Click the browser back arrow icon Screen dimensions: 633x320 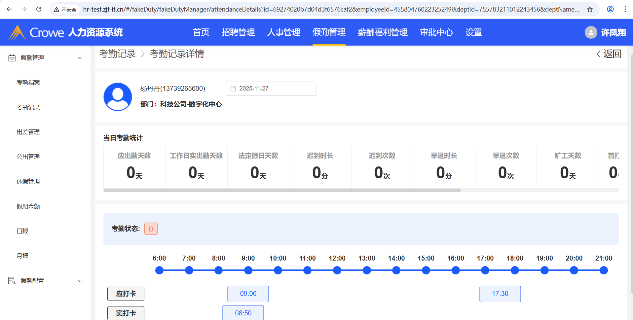coord(9,9)
